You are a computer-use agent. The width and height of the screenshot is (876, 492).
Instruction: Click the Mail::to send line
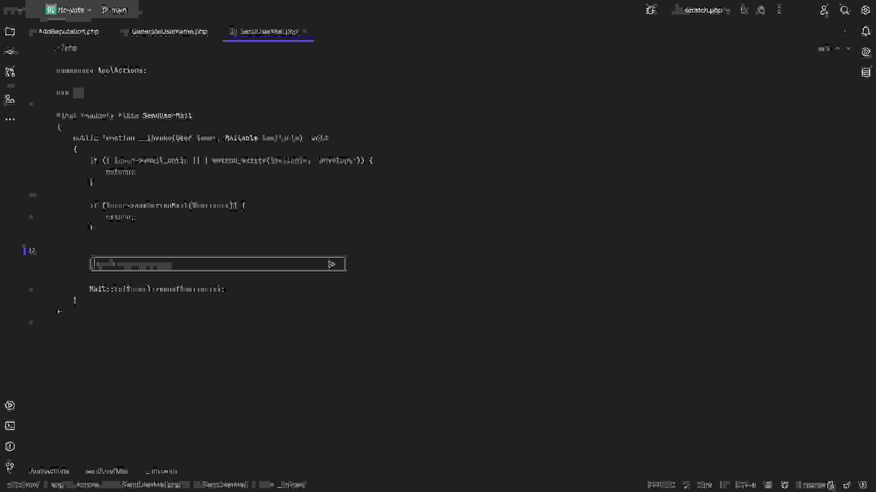157,289
